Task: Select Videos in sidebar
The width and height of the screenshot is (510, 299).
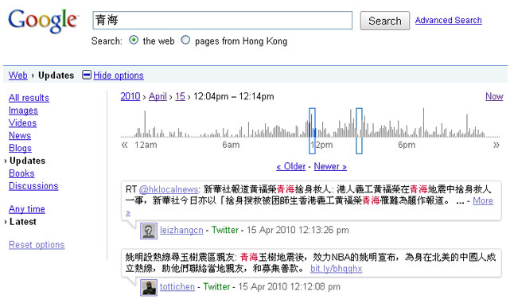Action: (22, 122)
